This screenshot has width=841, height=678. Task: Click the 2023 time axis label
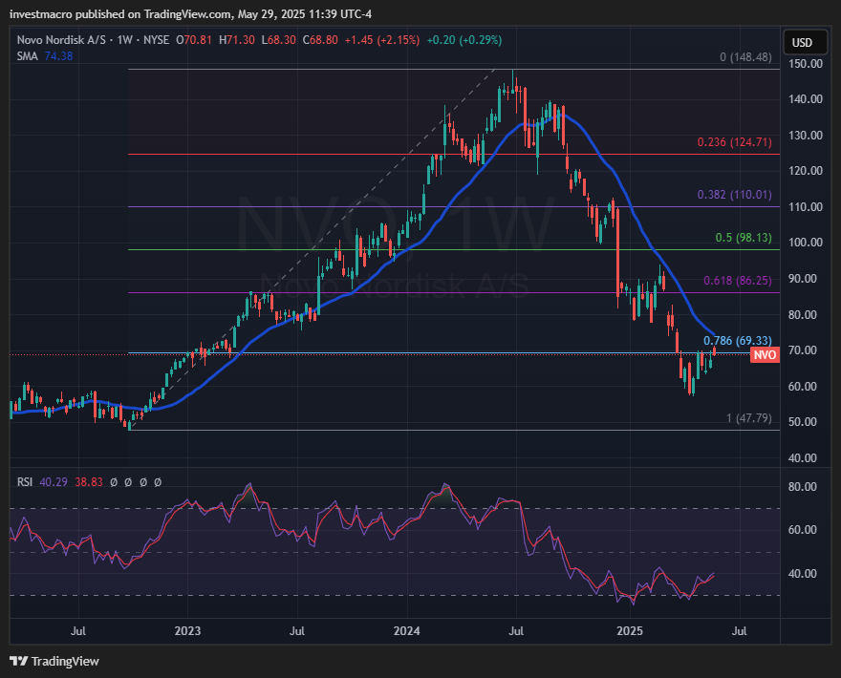click(x=187, y=631)
